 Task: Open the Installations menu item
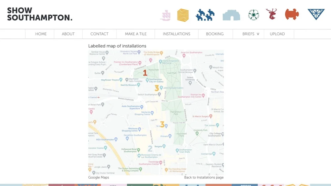tap(176, 34)
